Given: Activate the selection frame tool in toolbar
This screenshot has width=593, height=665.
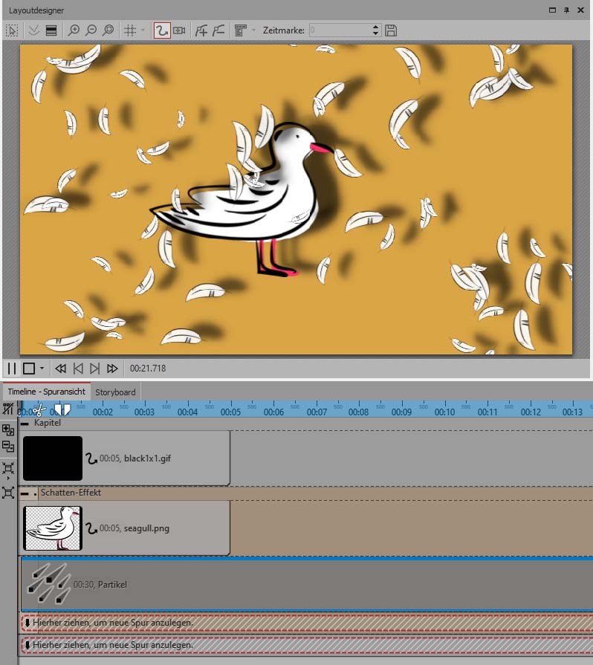Looking at the screenshot, I should [12, 30].
